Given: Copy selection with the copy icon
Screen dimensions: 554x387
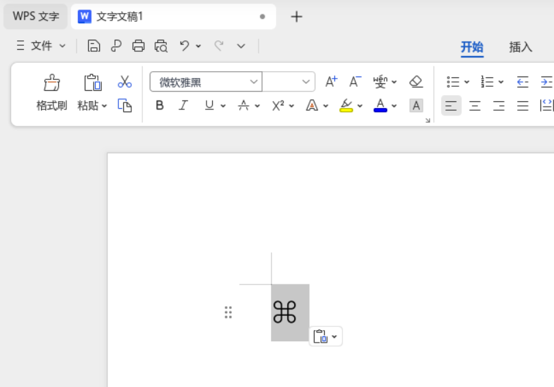Looking at the screenshot, I should [124, 105].
